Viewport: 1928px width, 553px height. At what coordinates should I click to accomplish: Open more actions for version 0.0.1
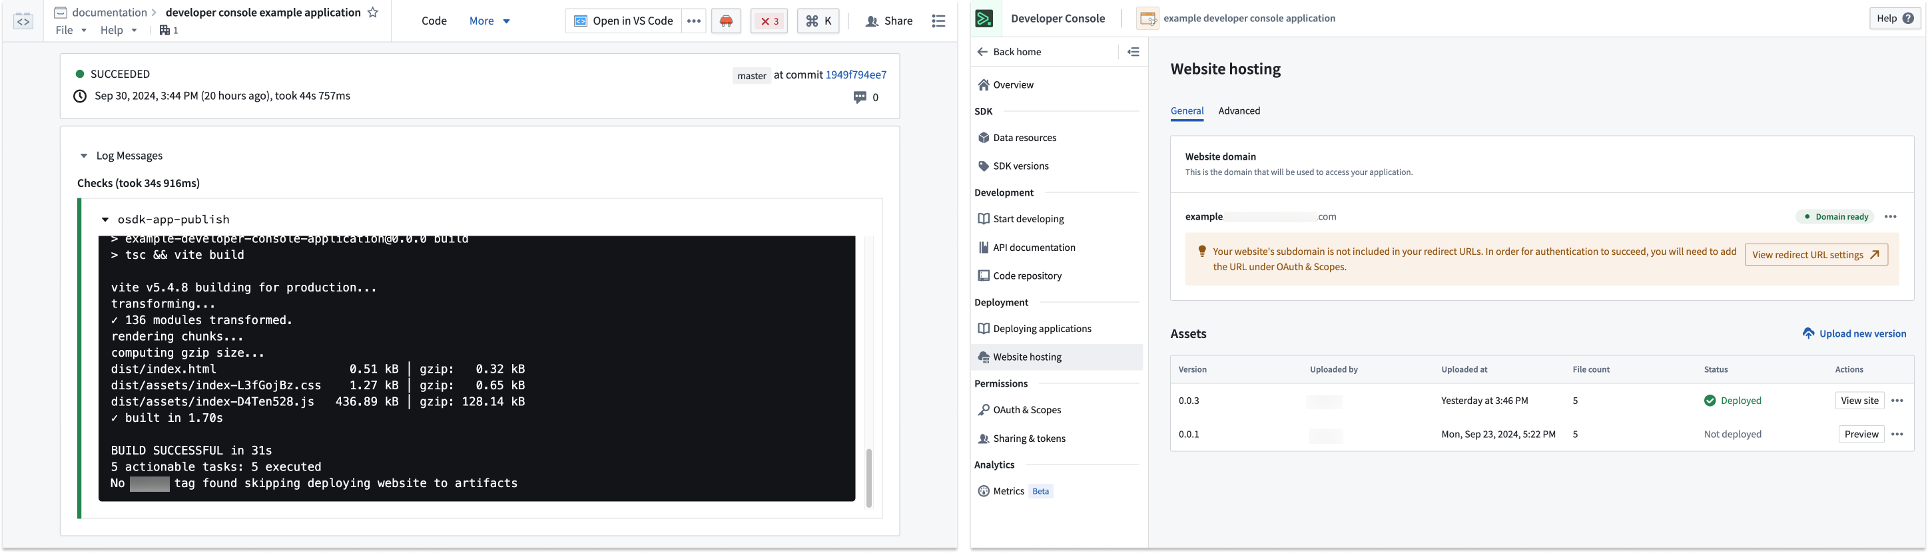[x=1897, y=435]
